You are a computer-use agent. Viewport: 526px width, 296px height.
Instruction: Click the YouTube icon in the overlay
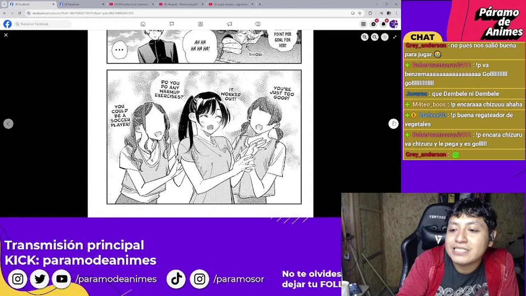62,279
